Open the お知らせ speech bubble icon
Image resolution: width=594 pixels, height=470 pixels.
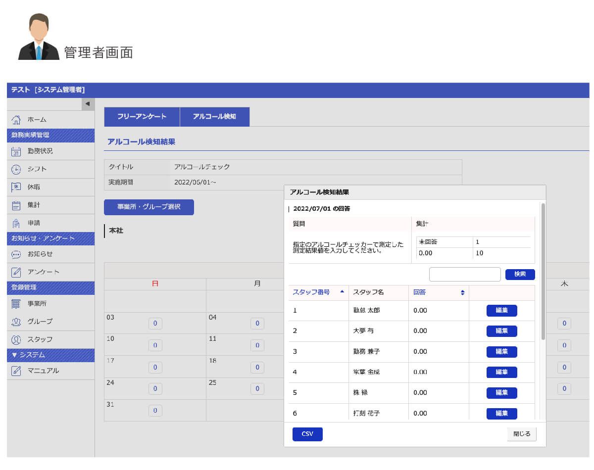16,254
